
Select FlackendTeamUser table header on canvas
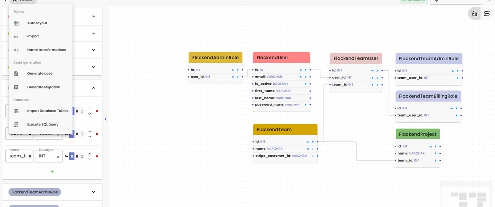pos(356,58)
